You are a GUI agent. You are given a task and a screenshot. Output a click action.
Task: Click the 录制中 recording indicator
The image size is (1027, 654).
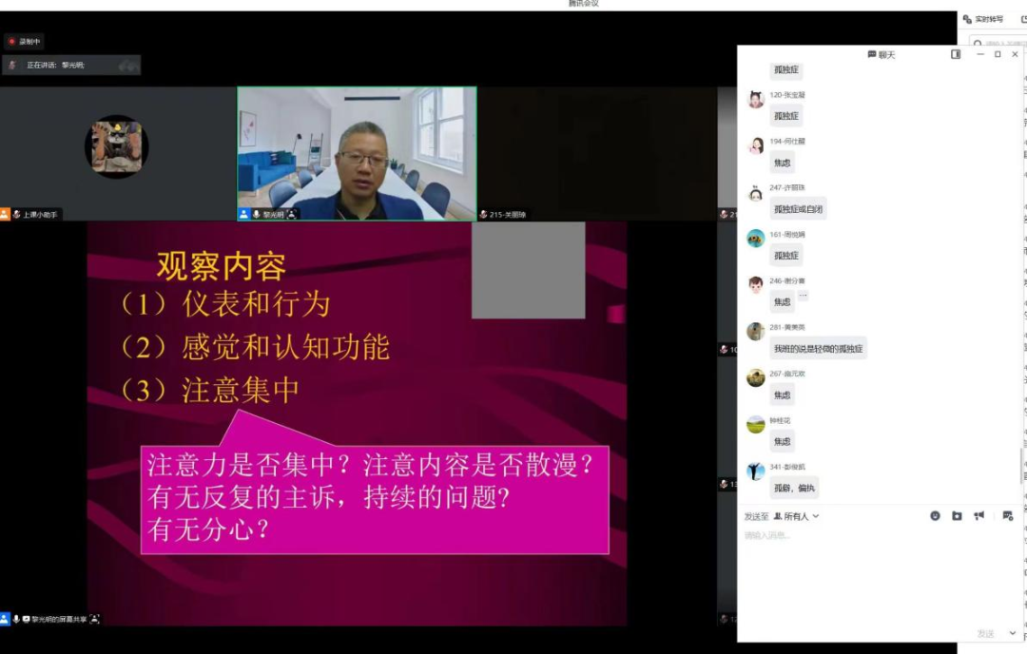pos(26,41)
